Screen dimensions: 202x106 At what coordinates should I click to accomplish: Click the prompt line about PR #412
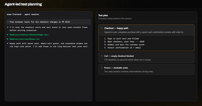click(48, 22)
